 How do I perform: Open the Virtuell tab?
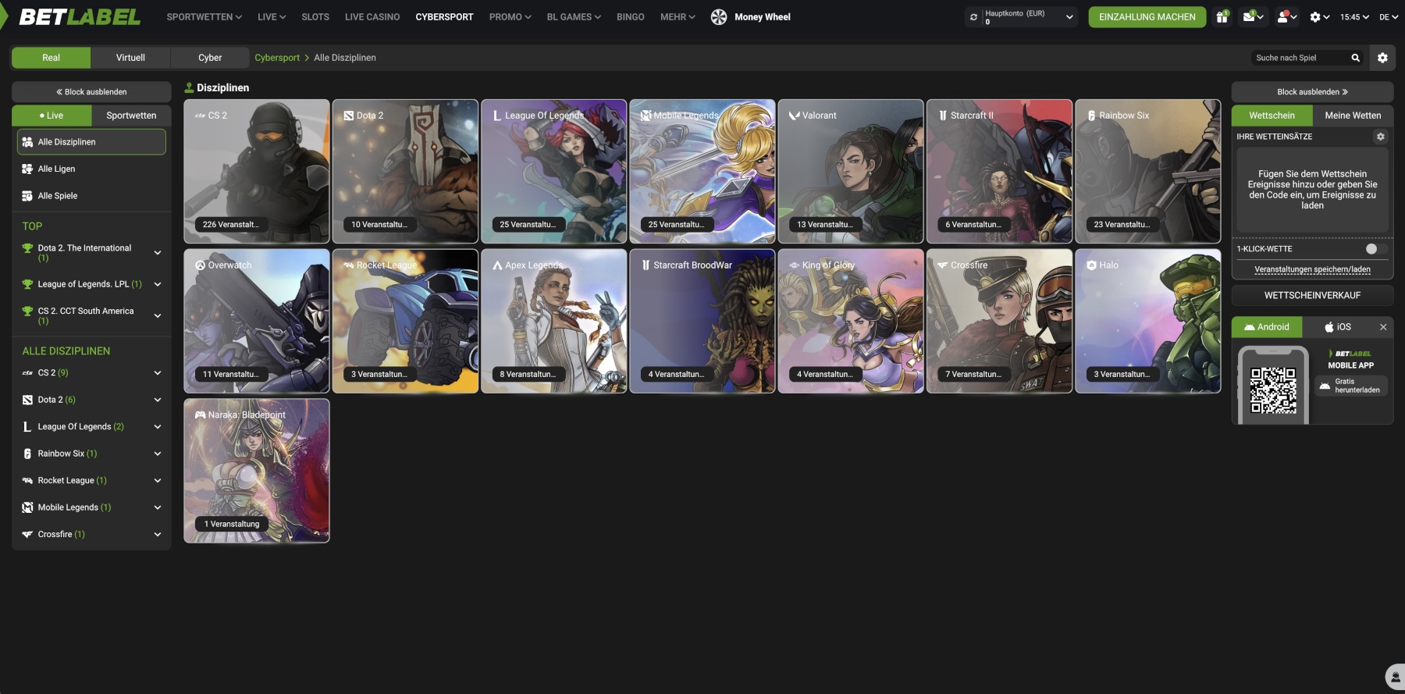[130, 58]
